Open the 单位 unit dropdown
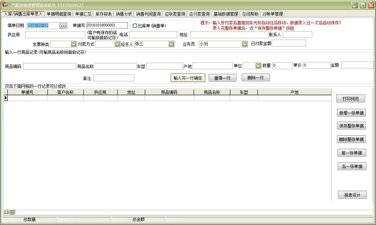 pos(258,66)
